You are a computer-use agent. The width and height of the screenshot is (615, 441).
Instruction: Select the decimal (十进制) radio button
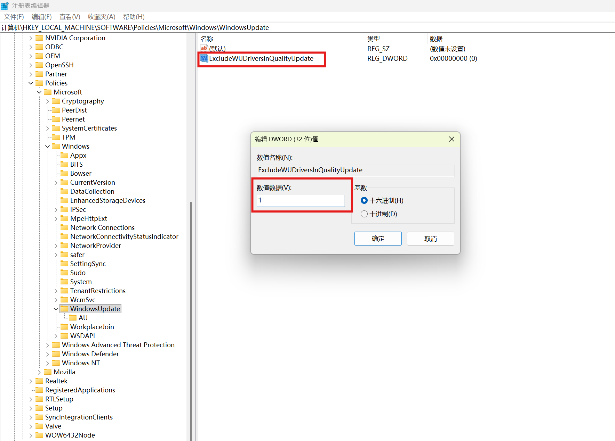click(364, 214)
